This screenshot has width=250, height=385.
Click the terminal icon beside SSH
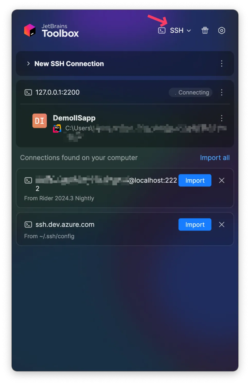coord(162,30)
